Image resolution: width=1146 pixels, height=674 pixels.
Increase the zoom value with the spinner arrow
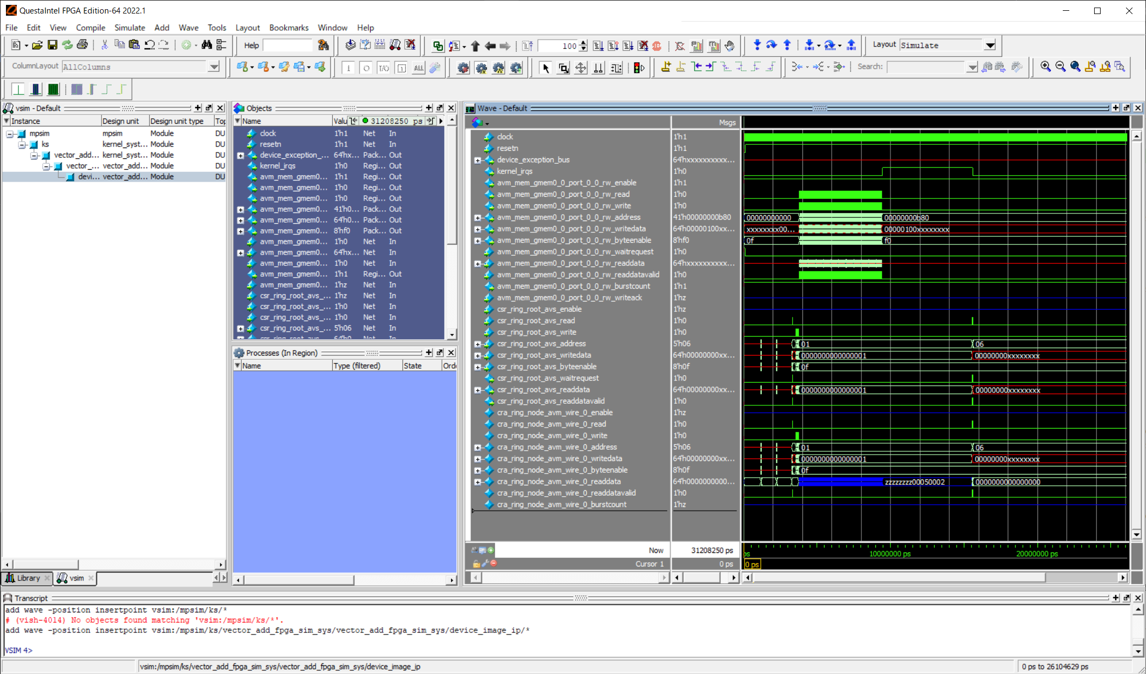tap(584, 42)
